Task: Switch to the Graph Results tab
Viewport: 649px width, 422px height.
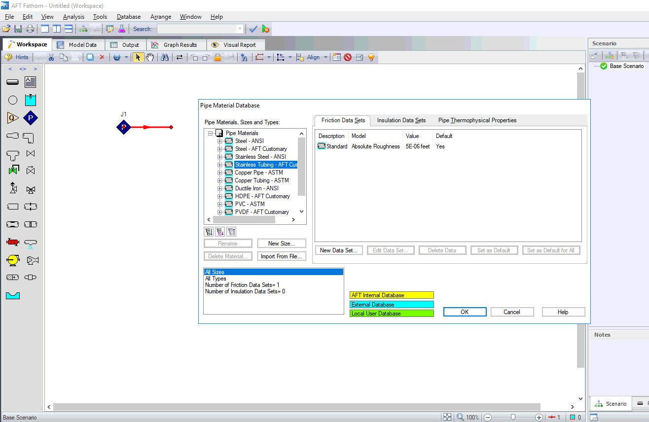Action: tap(176, 45)
